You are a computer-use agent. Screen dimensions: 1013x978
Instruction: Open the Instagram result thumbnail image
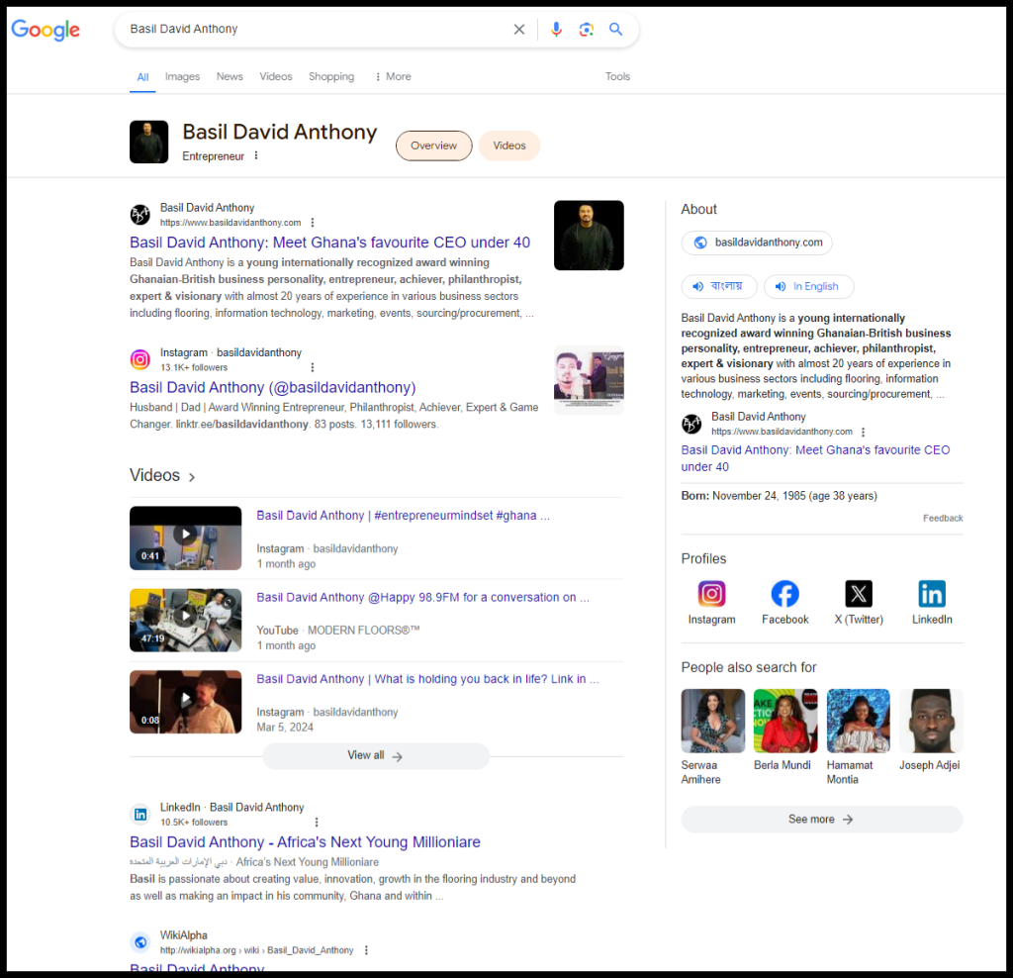point(589,380)
